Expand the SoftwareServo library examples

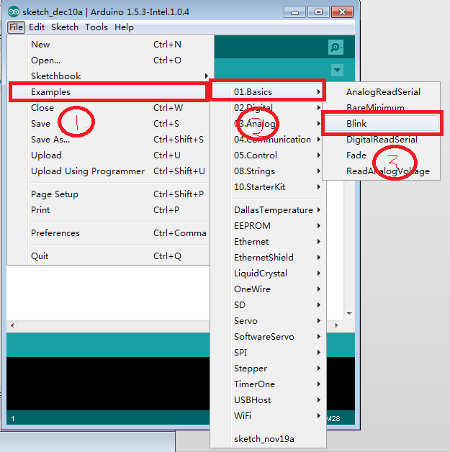(268, 337)
